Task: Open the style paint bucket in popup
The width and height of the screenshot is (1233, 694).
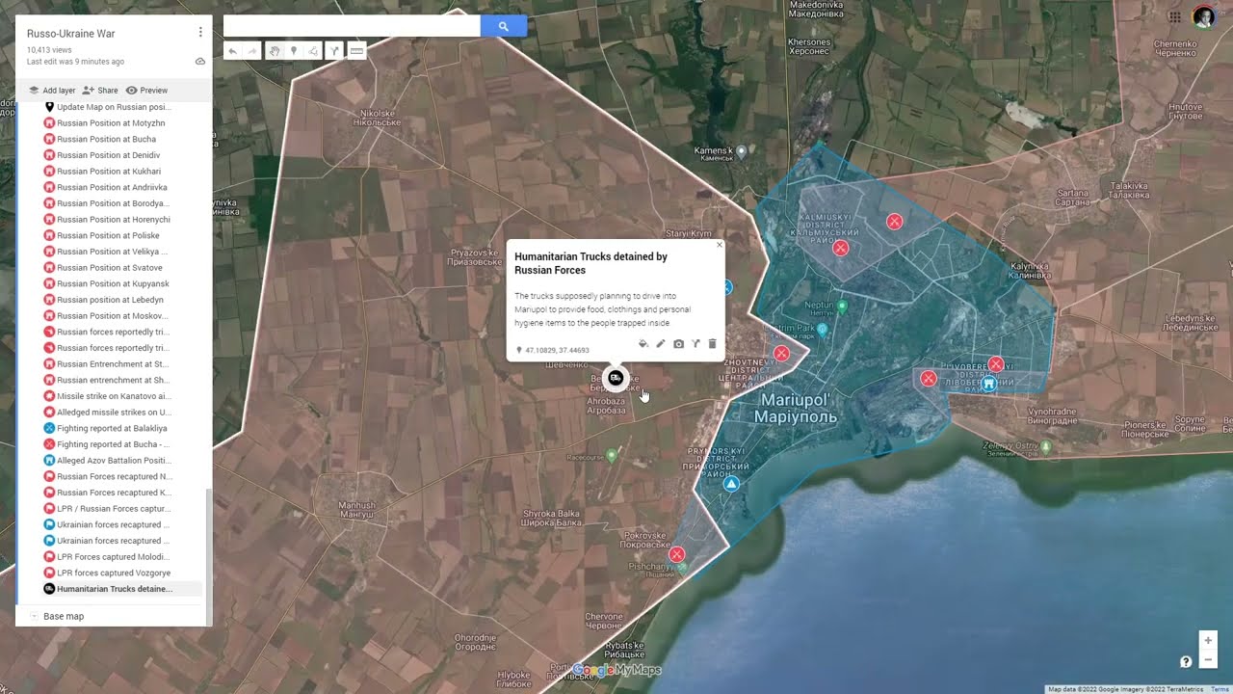Action: point(643,344)
